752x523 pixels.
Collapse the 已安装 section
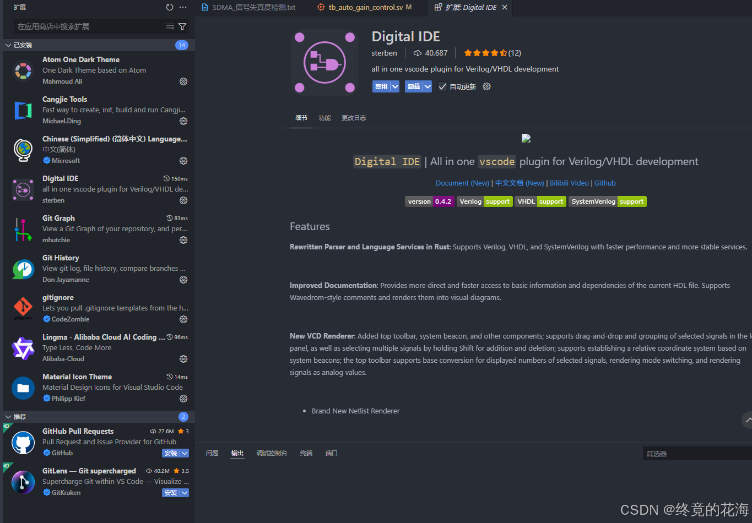8,45
